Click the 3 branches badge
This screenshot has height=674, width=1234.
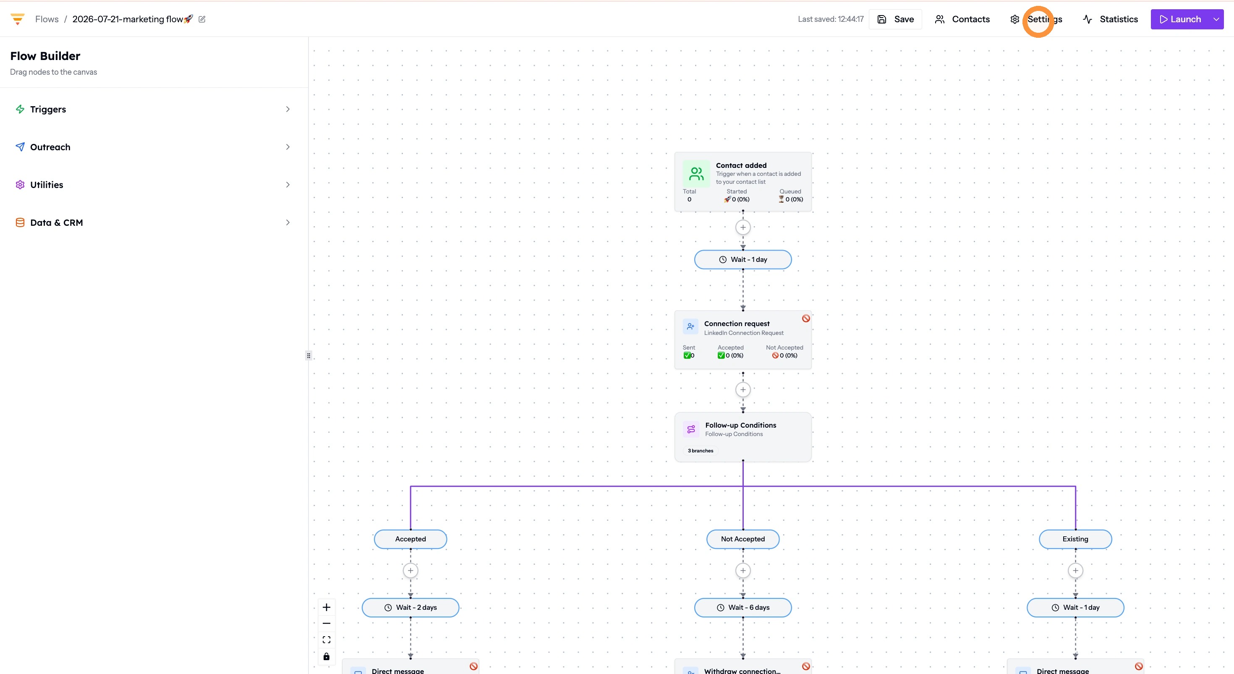[x=701, y=451]
